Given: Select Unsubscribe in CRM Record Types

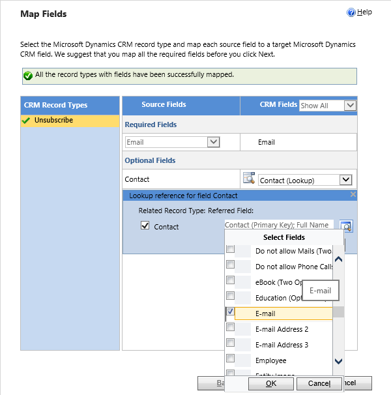Looking at the screenshot, I should point(53,121).
